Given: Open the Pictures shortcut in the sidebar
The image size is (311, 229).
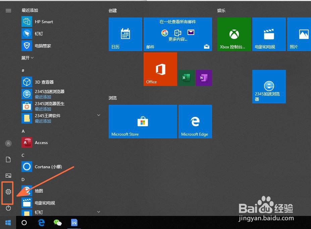Looking at the screenshot, I should click(8, 176).
